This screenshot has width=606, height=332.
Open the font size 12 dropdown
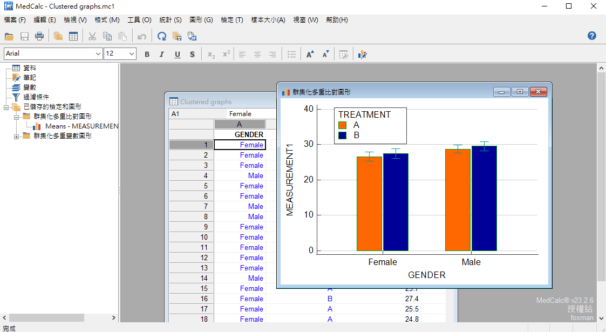132,54
